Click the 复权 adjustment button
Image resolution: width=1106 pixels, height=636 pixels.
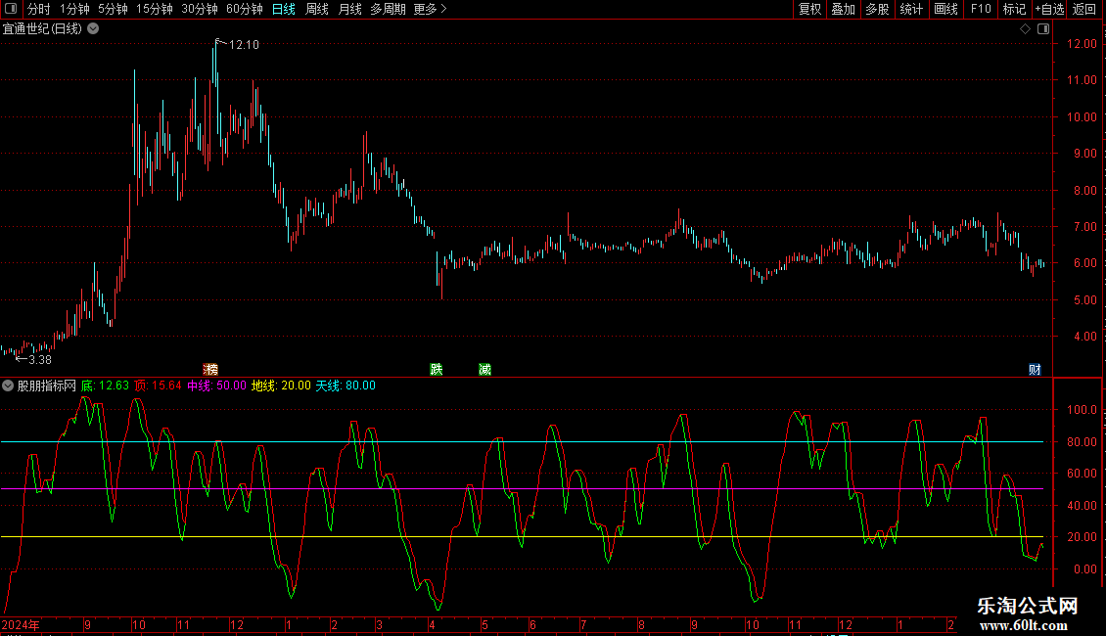(x=809, y=9)
